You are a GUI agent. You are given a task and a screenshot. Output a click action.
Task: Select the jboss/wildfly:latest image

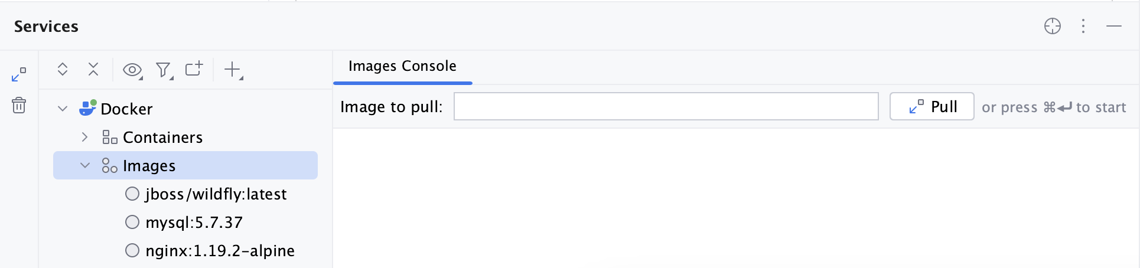click(216, 194)
